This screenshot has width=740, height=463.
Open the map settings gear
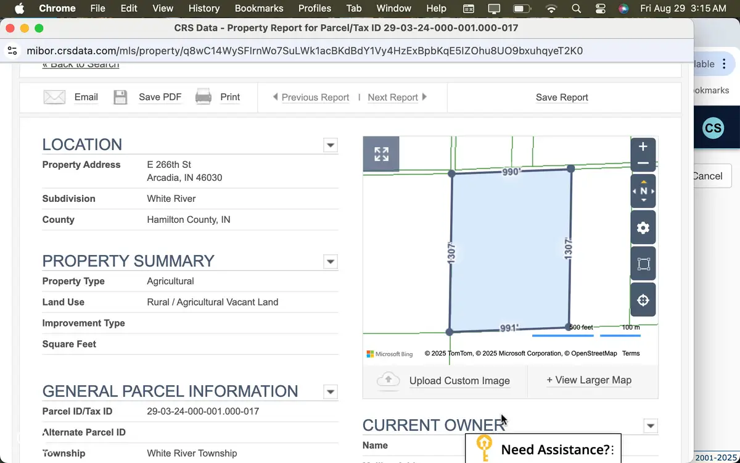point(643,227)
